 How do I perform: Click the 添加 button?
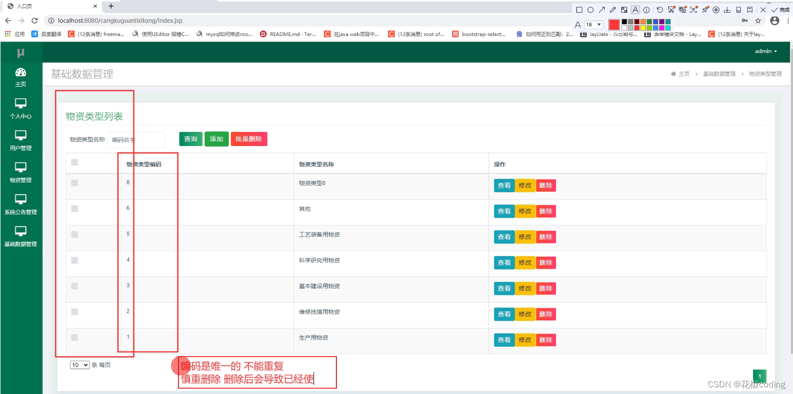(217, 139)
